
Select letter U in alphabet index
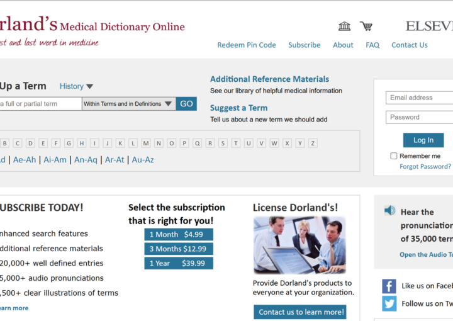(249, 143)
